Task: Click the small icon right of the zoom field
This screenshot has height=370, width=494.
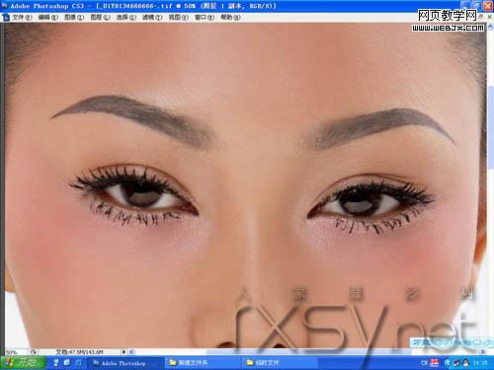Action: pos(34,352)
